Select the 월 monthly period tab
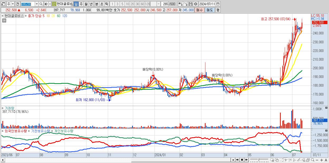The height and width of the screenshot is (163, 329). pyautogui.click(x=86, y=4)
